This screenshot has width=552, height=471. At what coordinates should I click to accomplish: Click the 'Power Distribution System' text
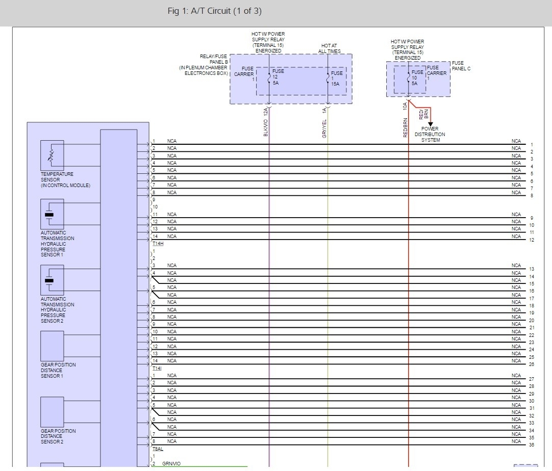pos(430,135)
